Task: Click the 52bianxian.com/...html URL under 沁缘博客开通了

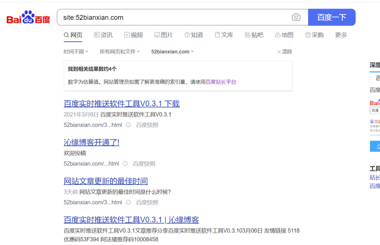Action: pos(91,164)
